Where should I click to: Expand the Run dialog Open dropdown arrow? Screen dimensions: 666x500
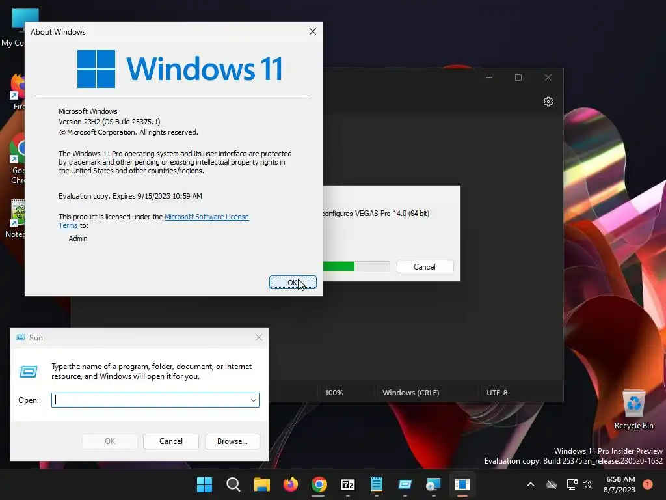point(253,400)
